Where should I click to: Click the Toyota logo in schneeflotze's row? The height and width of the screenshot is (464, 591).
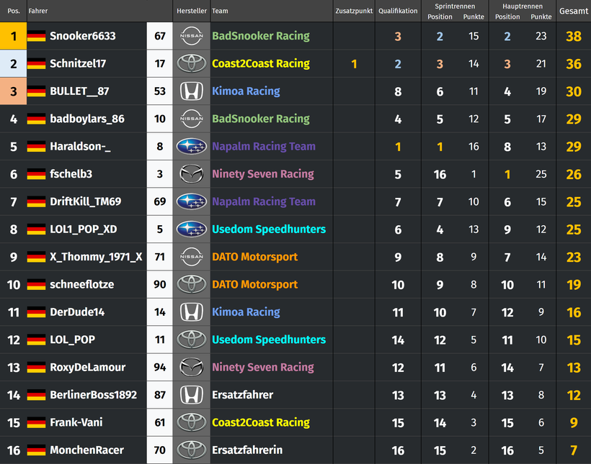tap(192, 284)
